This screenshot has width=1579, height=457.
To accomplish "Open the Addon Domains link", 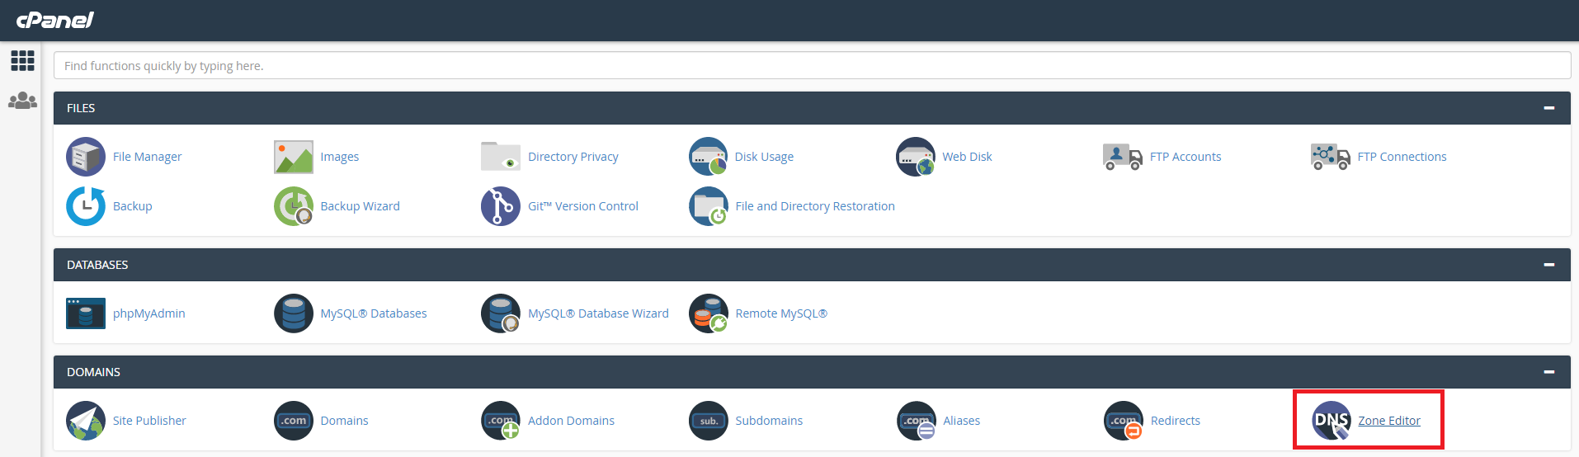I will pyautogui.click(x=571, y=421).
